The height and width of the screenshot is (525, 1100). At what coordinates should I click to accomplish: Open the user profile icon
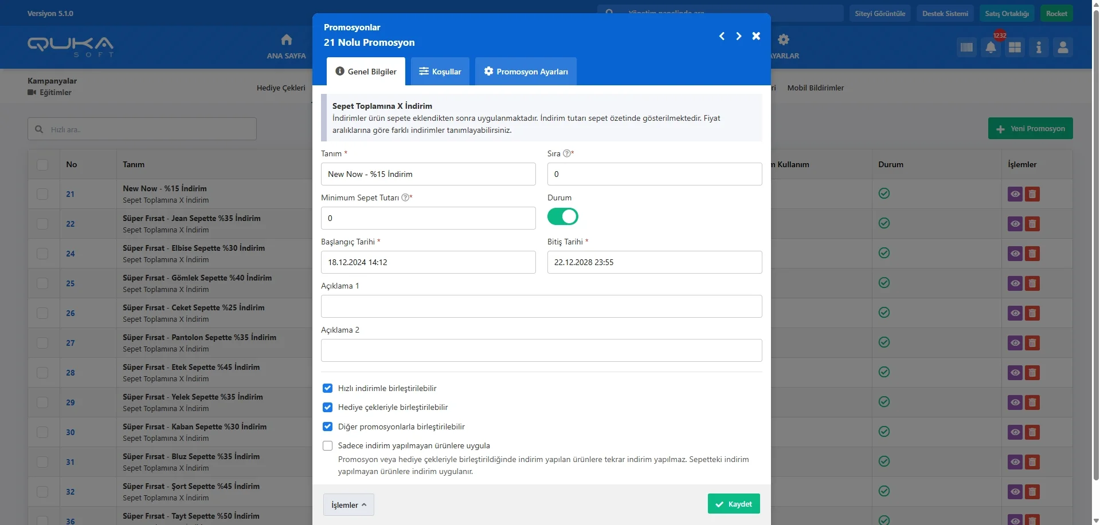1062,48
